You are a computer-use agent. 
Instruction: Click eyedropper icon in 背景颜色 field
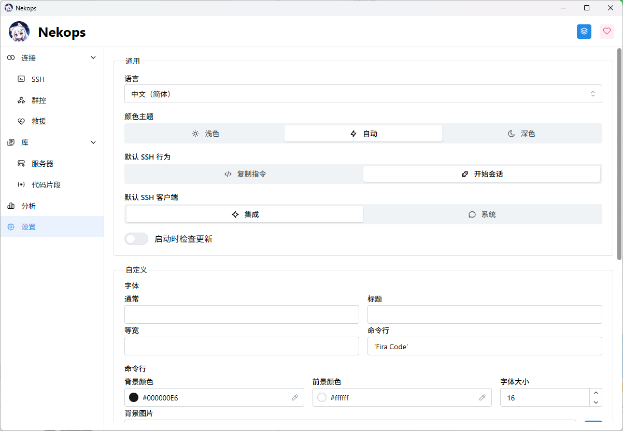294,398
